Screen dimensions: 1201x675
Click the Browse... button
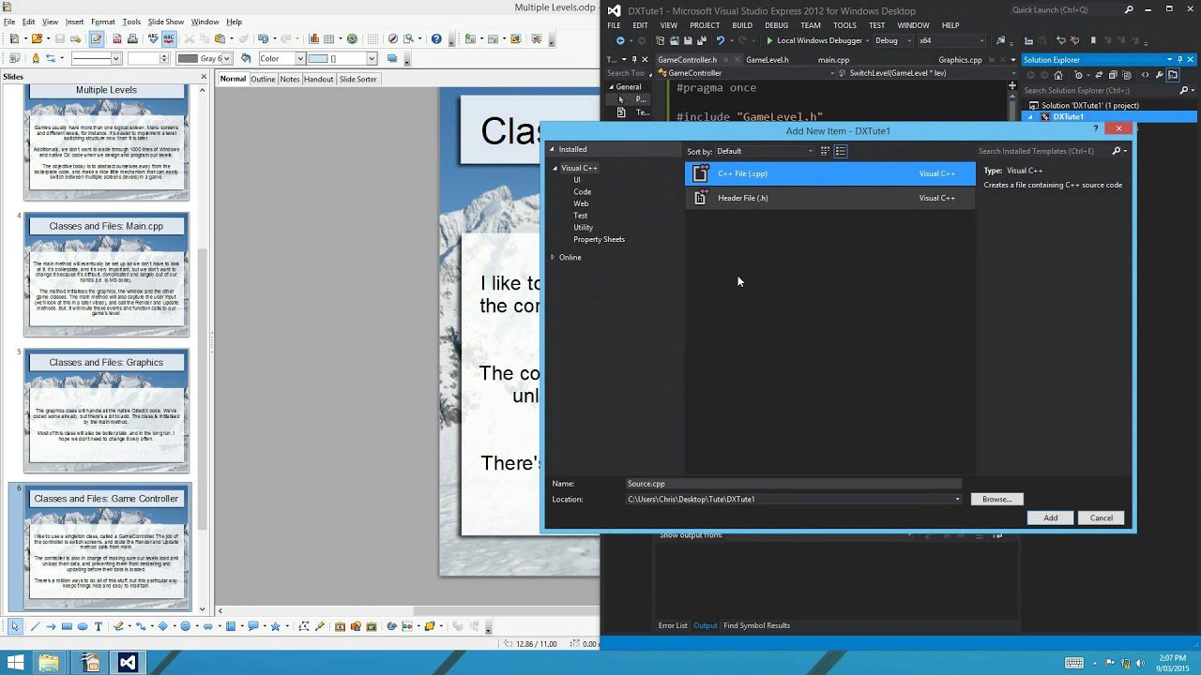pos(996,499)
